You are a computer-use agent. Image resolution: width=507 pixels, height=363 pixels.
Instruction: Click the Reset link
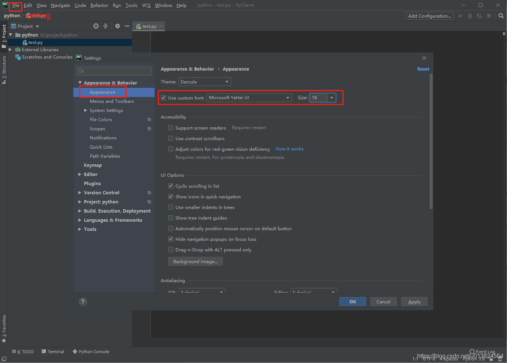click(423, 69)
